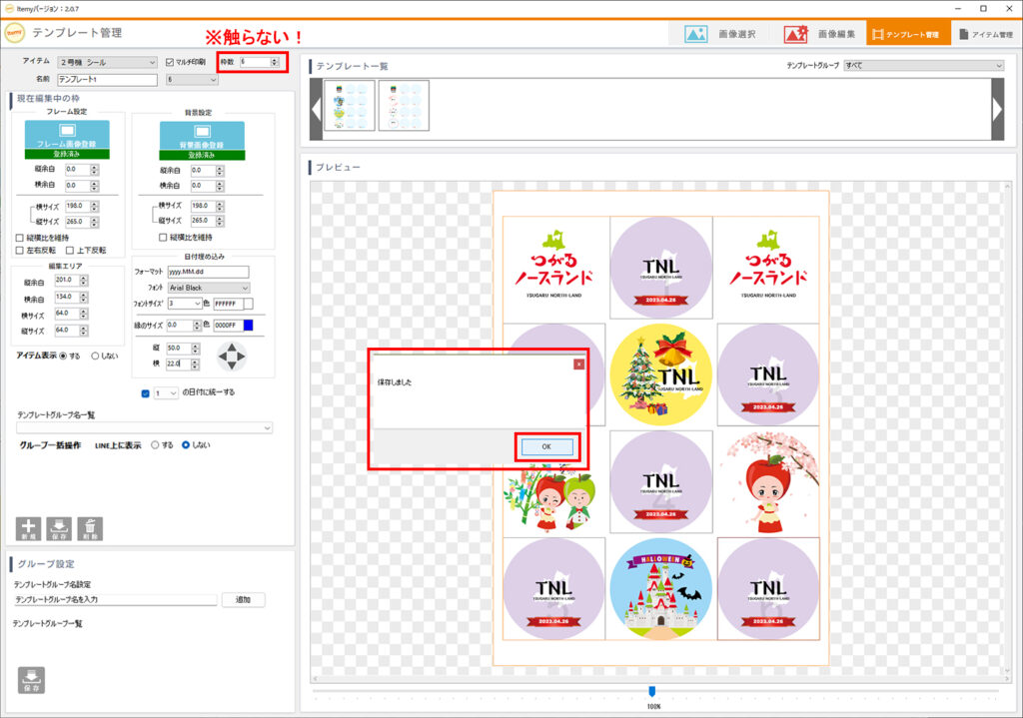Screen dimensions: 1023x718
Task: Click the date position arrow pad
Action: (x=232, y=355)
